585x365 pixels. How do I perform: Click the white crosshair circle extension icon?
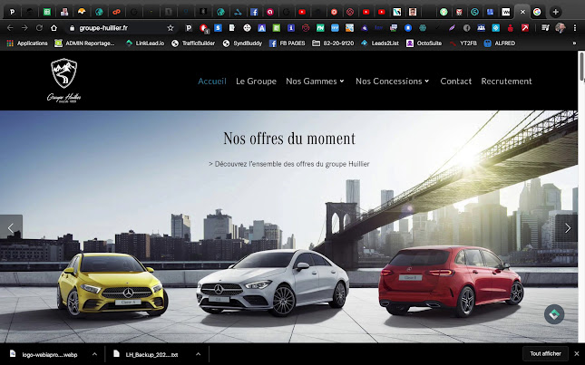point(247,28)
